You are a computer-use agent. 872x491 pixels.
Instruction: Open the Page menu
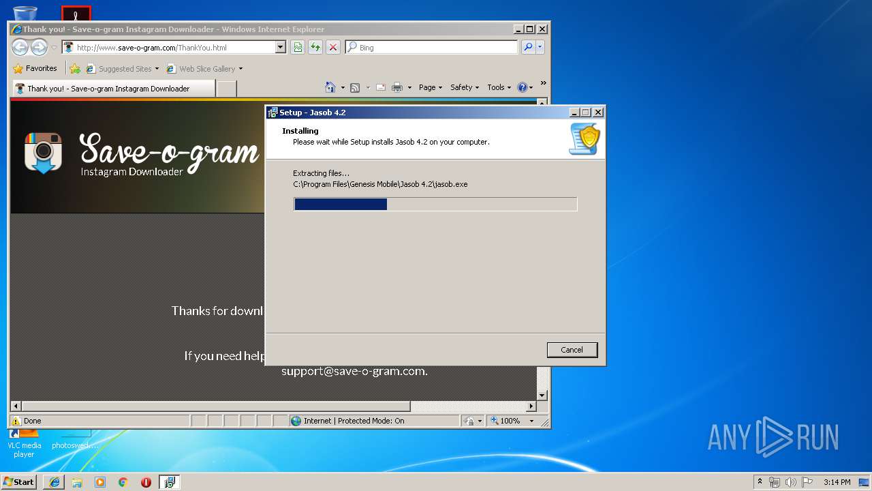(431, 87)
